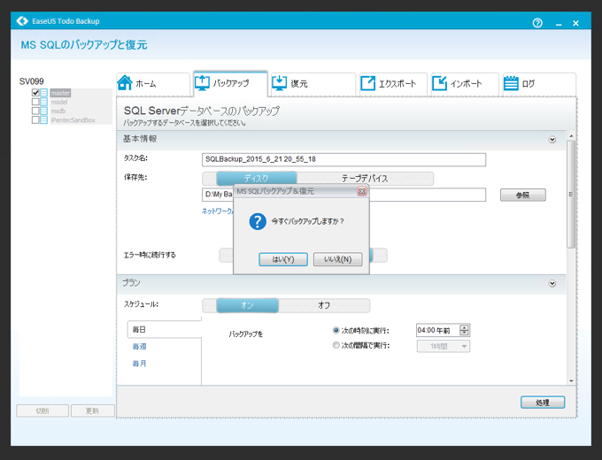Viewport: 602px width, 460px height.
Task: Click the blue question mark dialog icon
Action: (258, 221)
